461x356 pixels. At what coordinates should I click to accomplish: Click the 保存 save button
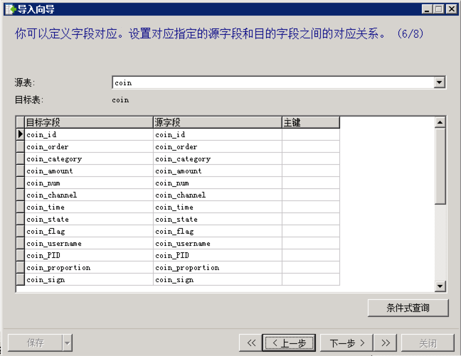pyautogui.click(x=35, y=343)
